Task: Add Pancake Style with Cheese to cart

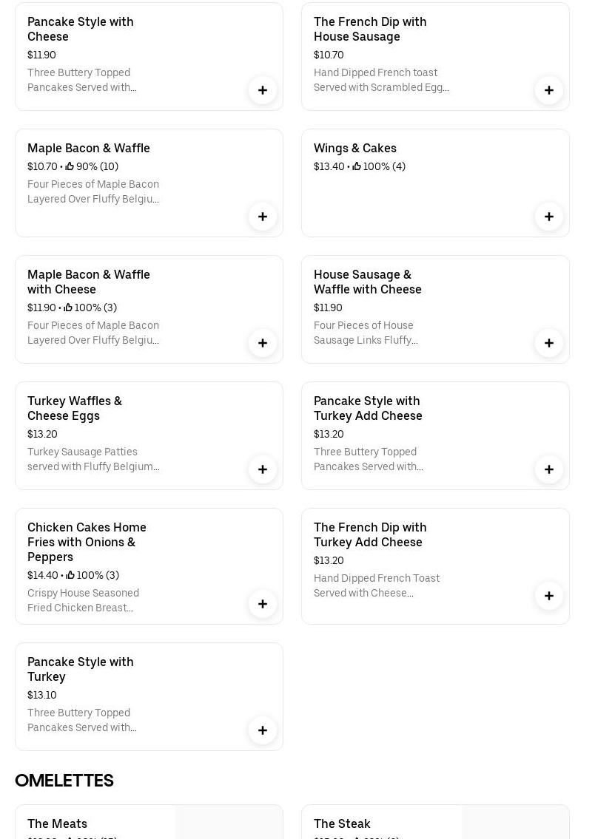Action: click(x=263, y=90)
